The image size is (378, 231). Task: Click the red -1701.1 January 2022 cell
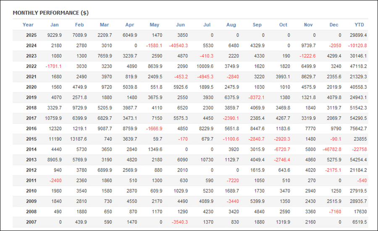53,66
